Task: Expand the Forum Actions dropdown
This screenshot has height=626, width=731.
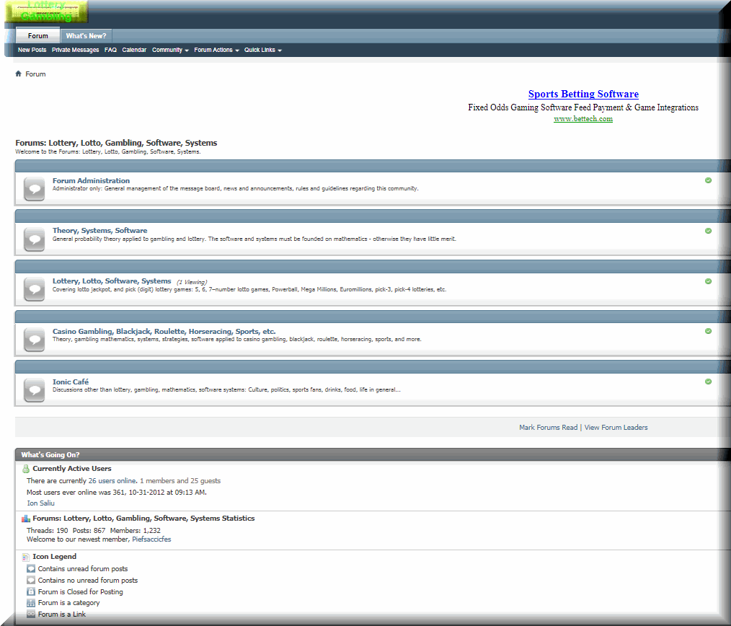Action: [216, 50]
